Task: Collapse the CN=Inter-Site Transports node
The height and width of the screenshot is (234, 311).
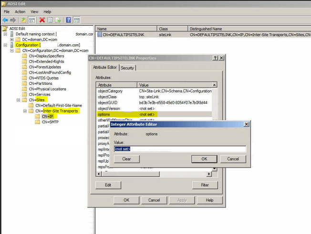Action: tap(25, 111)
